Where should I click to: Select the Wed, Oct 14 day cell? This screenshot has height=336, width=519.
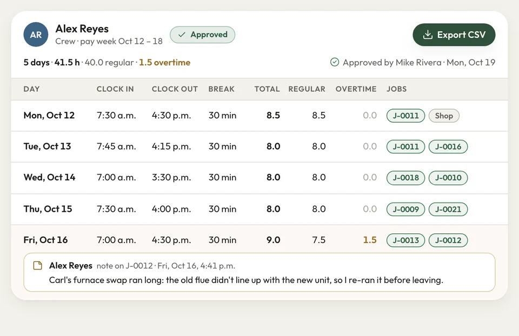(x=49, y=177)
